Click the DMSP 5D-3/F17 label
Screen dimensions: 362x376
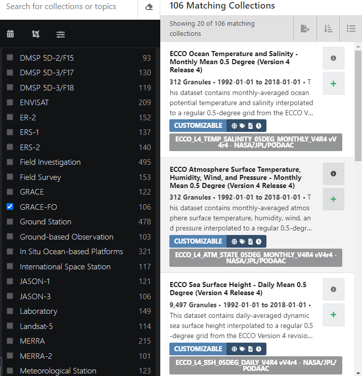(x=47, y=73)
